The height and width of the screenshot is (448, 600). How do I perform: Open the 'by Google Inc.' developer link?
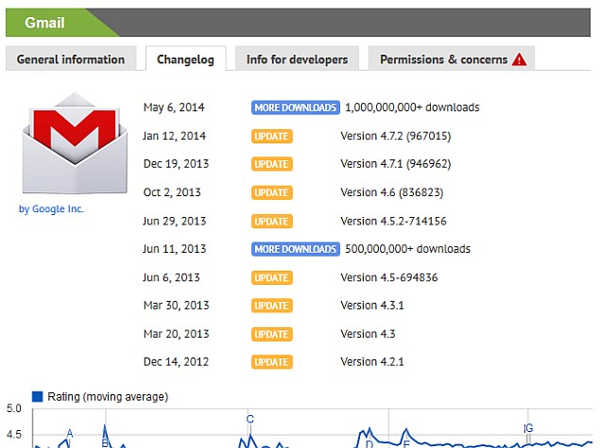point(51,209)
